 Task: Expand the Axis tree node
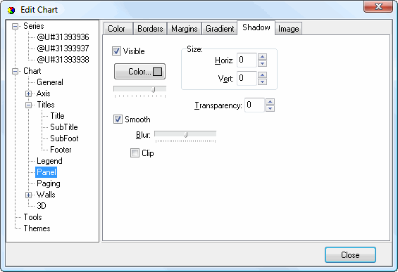(28, 93)
